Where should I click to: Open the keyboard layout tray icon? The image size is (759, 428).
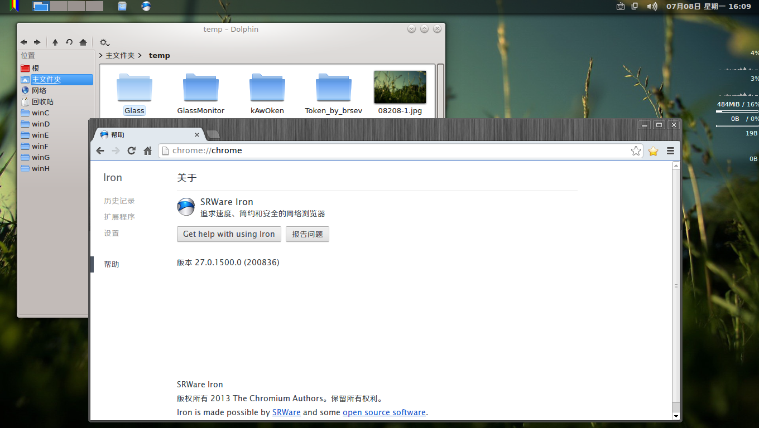pos(621,6)
